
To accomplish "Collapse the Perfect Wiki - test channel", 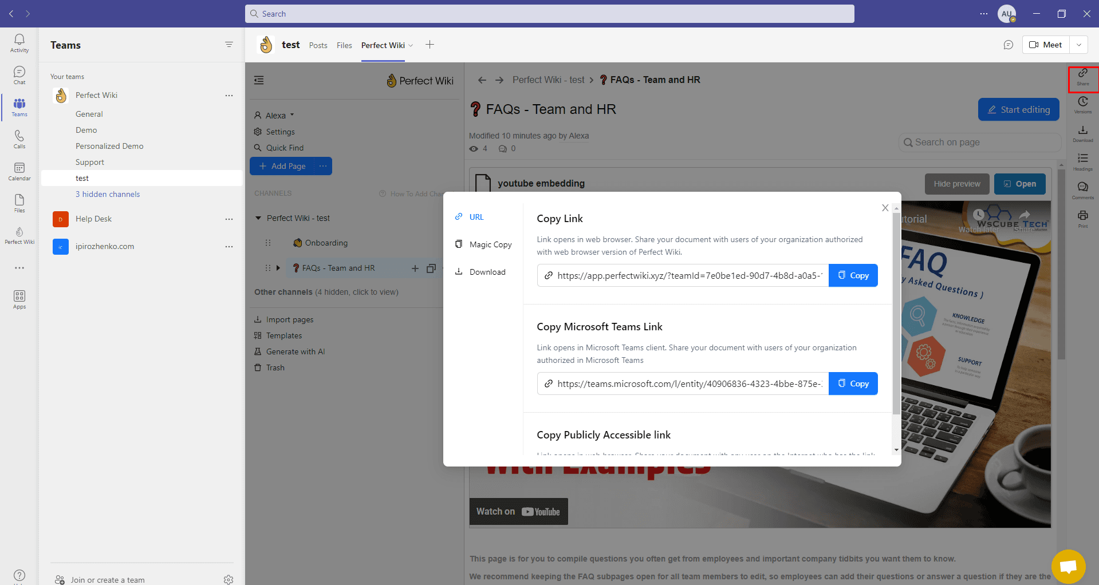I will [258, 218].
